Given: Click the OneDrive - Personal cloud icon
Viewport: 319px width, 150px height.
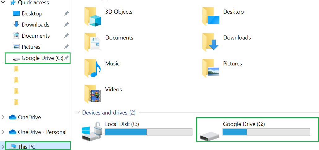Looking at the screenshot, I should point(13,132).
